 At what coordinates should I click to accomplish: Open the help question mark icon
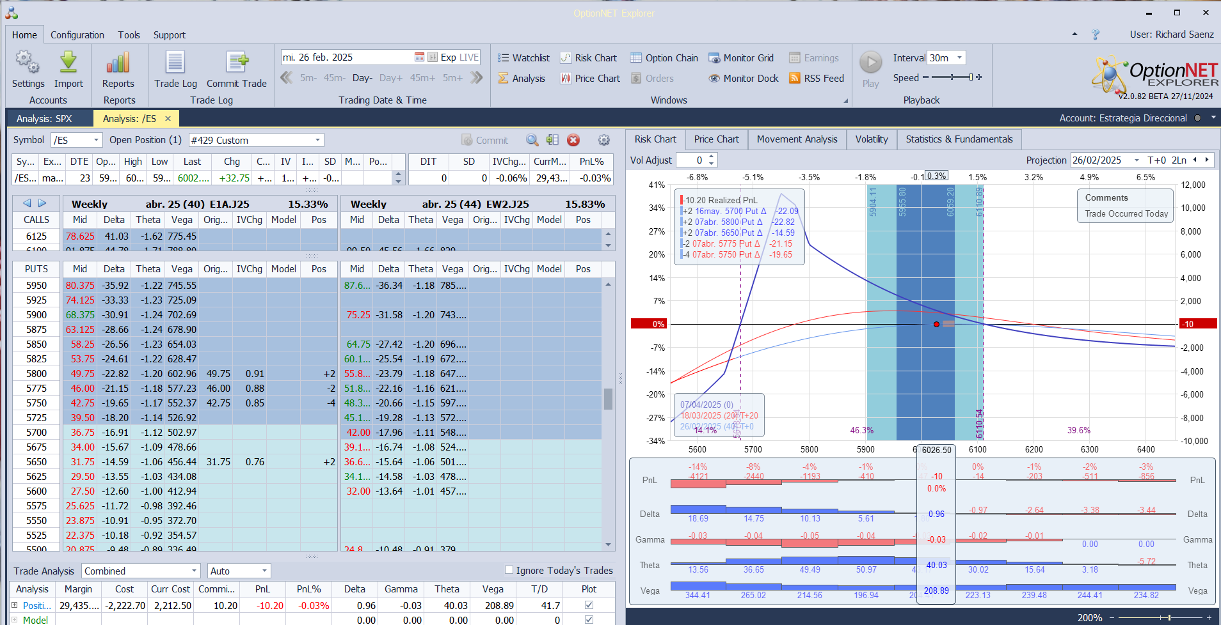coord(1096,35)
